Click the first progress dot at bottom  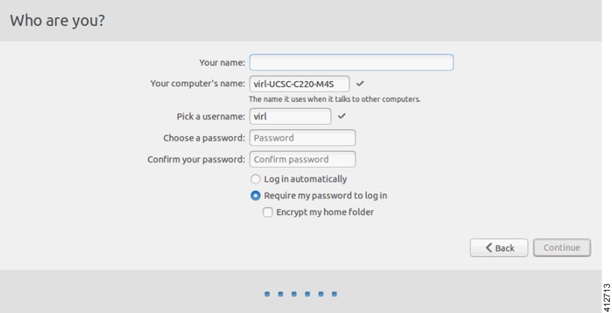coord(266,294)
